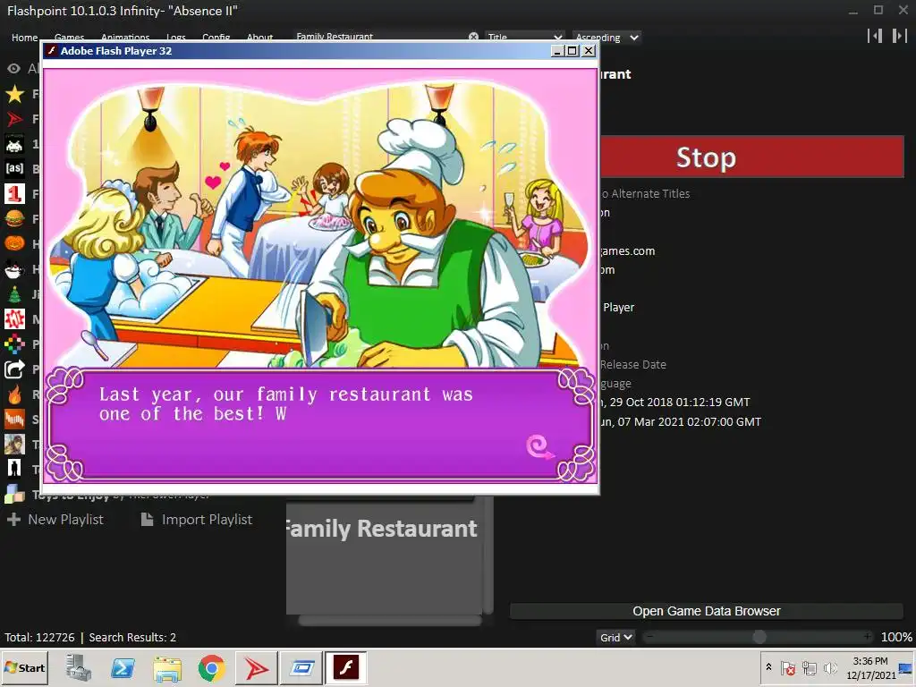The width and height of the screenshot is (916, 687).
Task: Clear the Family Restaurant search with the X
Action: (473, 37)
